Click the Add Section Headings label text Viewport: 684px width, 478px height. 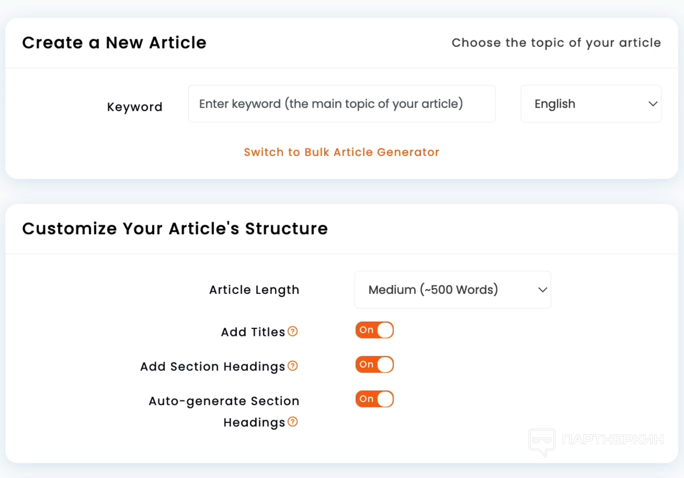tap(213, 366)
